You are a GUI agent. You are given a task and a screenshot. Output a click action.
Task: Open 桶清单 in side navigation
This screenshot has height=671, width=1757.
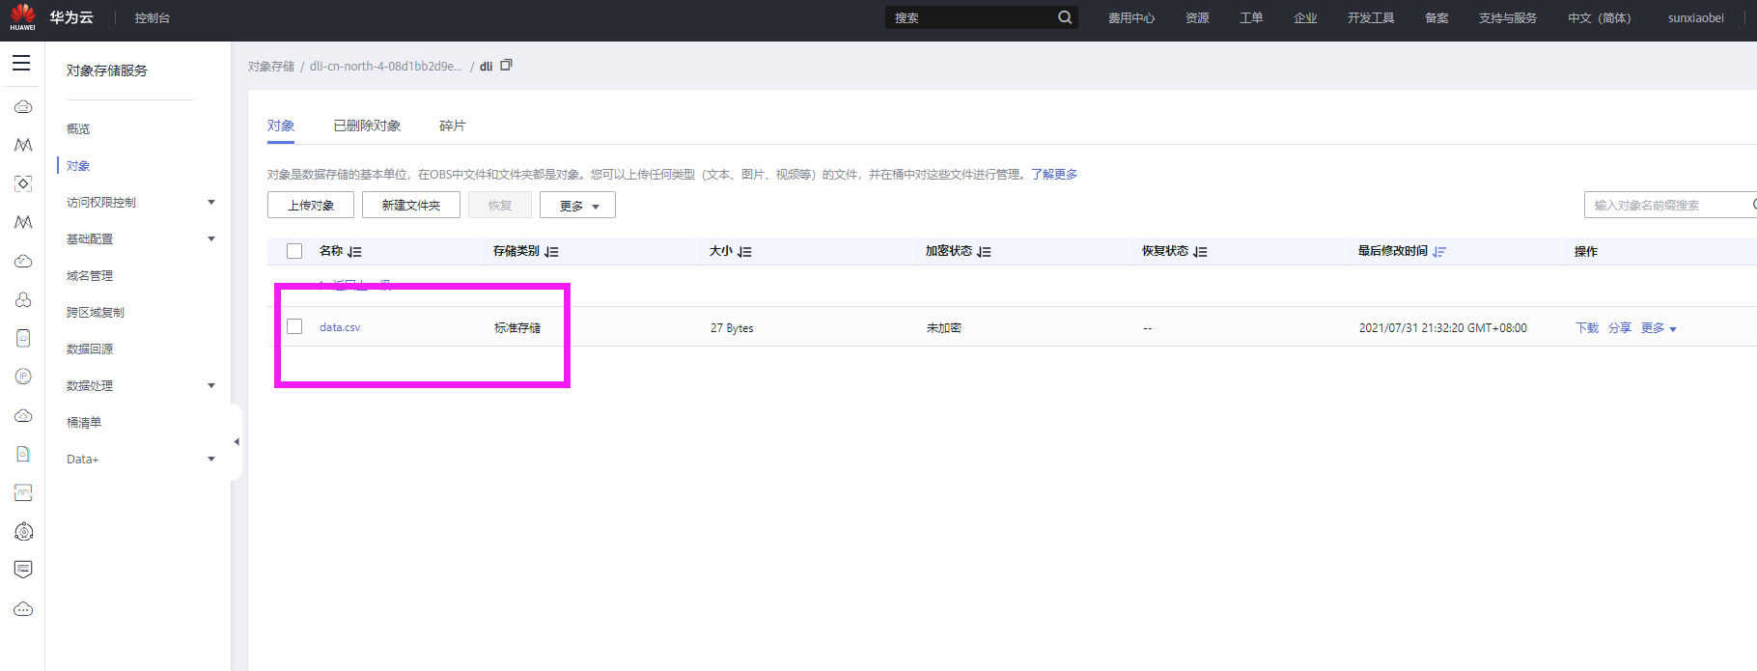click(84, 422)
